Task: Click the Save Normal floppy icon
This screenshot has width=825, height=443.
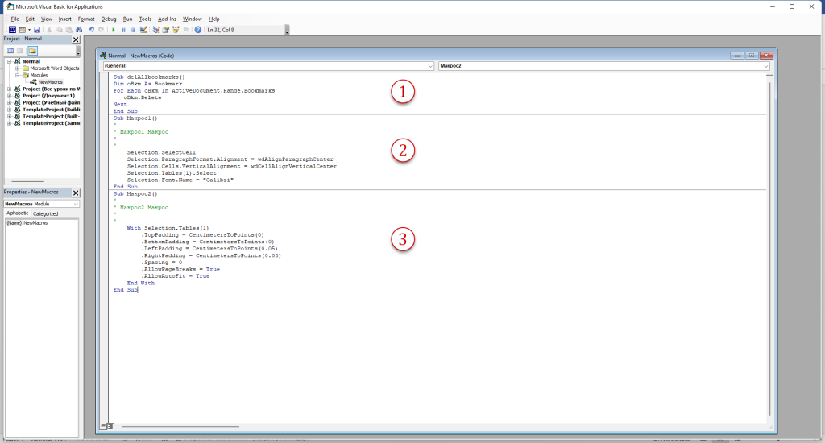Action: click(x=38, y=30)
